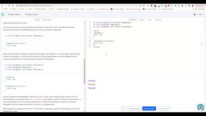Image resolution: width=206 pixels, height=116 pixels.
Task: Click the lesson panel scrollbar thumb
Action: (x=84, y=71)
